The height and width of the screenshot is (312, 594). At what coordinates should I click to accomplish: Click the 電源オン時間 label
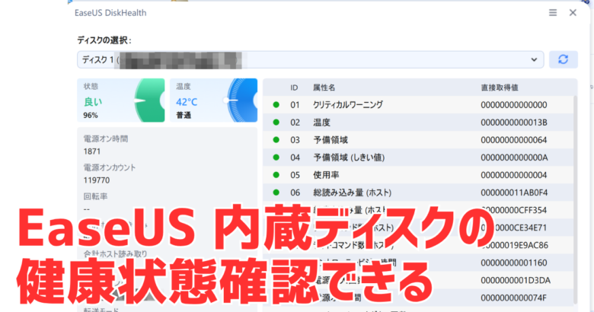click(106, 139)
